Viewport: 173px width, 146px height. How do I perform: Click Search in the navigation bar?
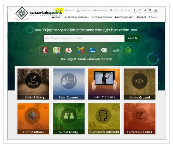point(153,17)
